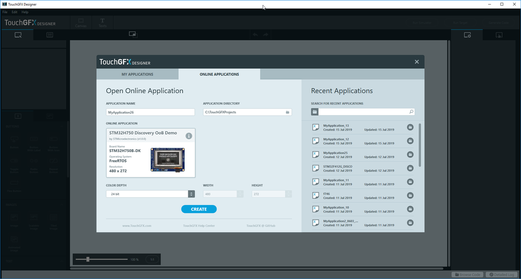The image size is (521, 279).
Task: Select the STM32H750 Discovery OoB Demo title
Action: 143,133
